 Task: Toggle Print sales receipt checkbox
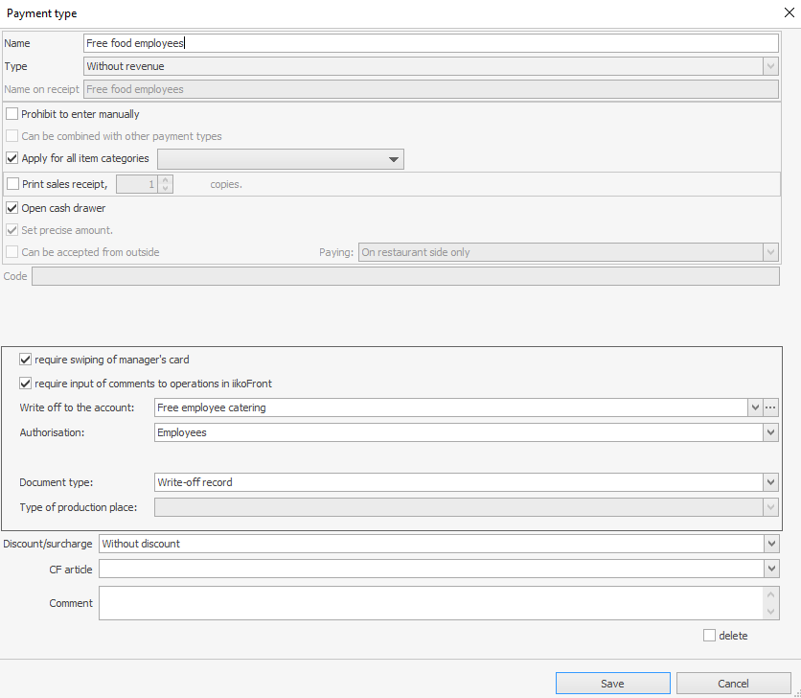pos(12,184)
